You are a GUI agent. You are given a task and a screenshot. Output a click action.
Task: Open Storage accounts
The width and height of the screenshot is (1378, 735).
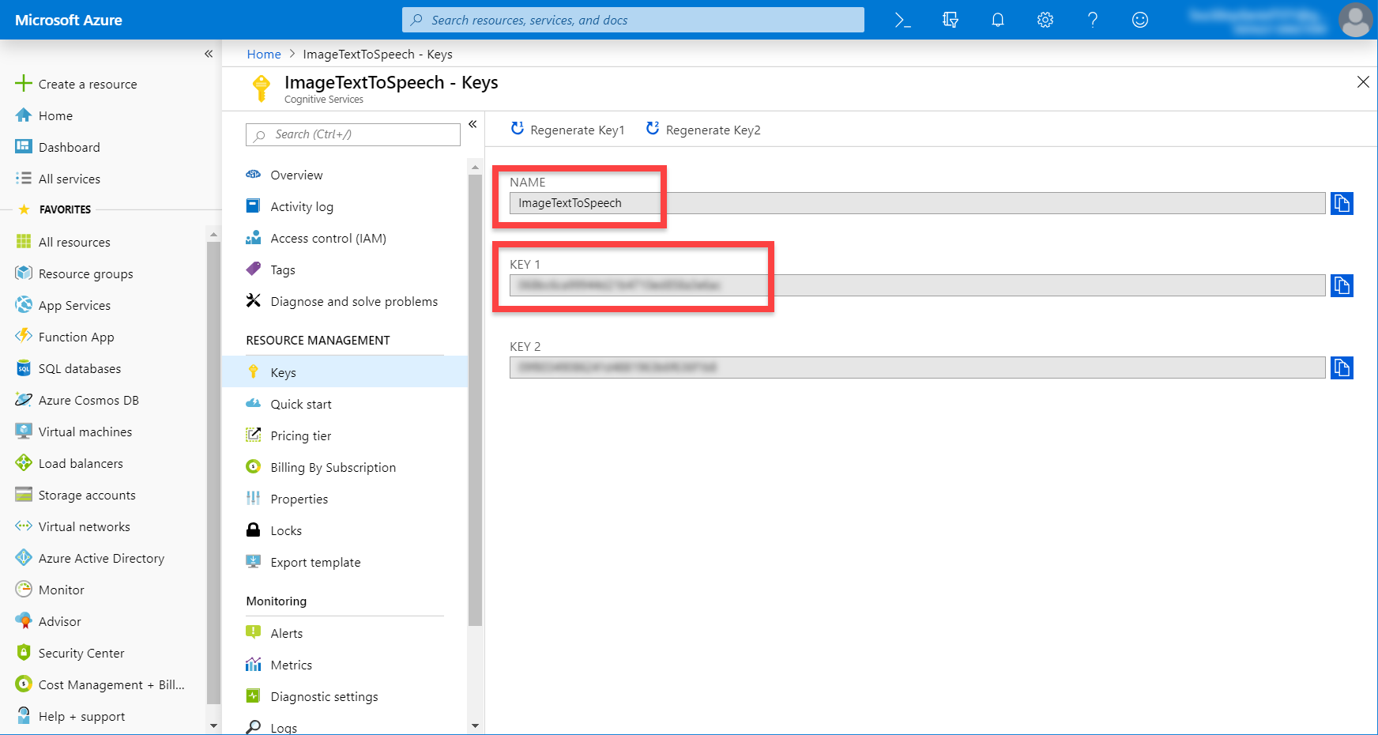pyautogui.click(x=76, y=495)
